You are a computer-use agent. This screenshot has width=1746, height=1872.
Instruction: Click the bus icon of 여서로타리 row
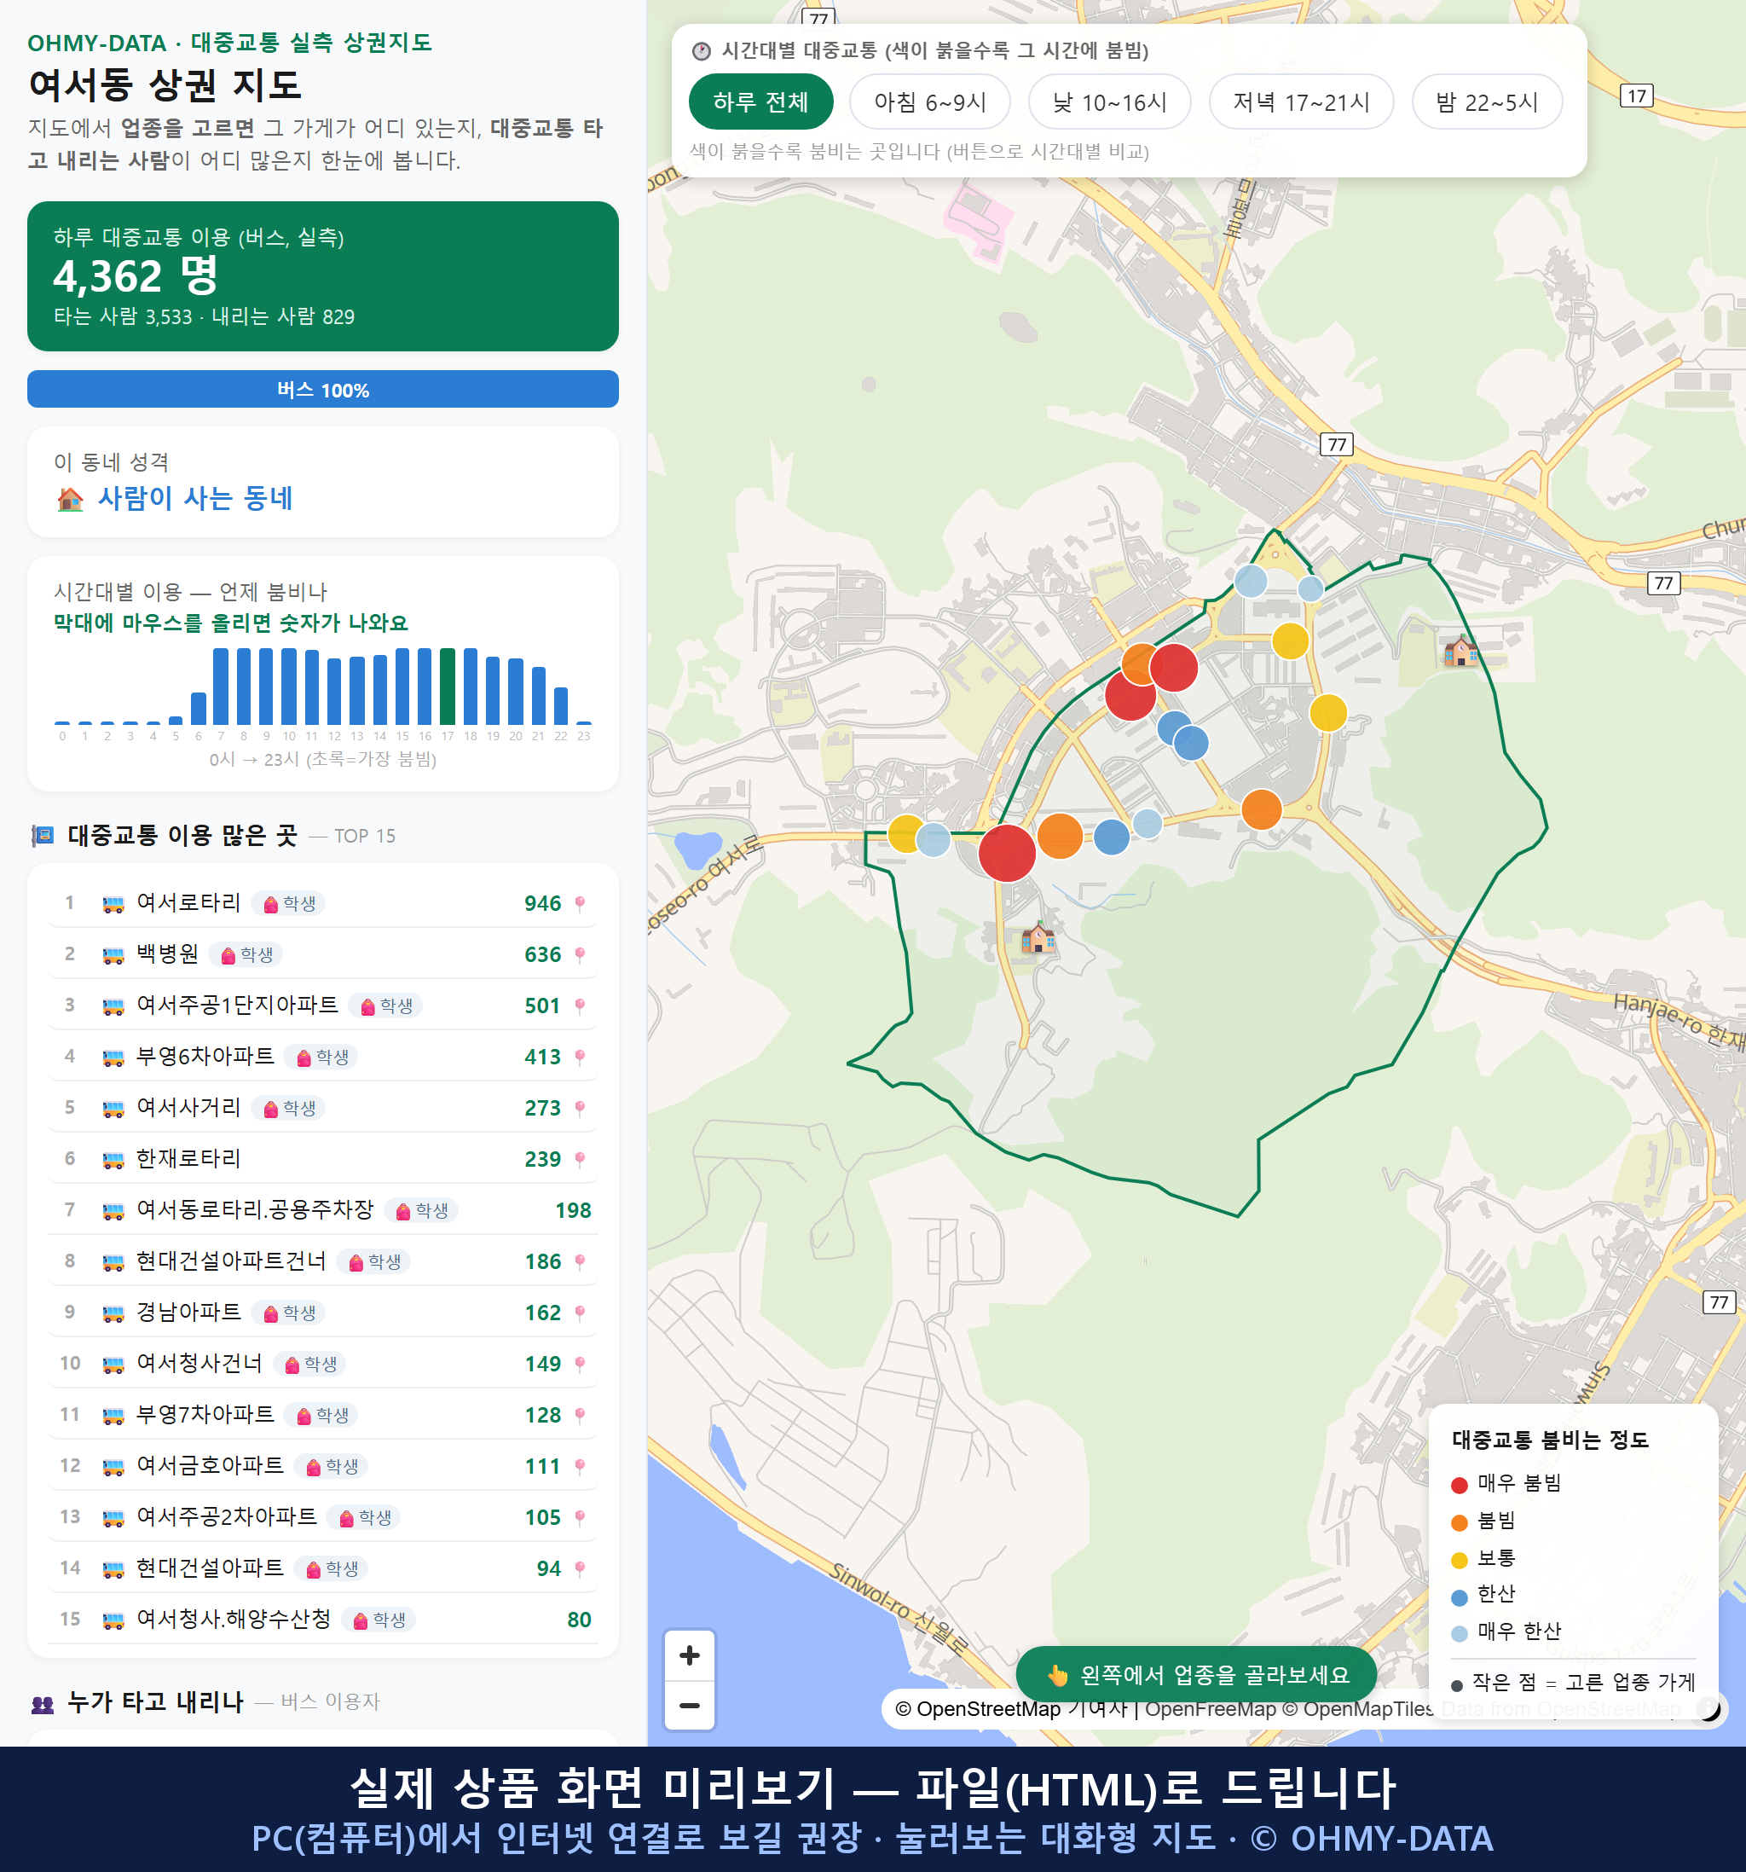[113, 904]
